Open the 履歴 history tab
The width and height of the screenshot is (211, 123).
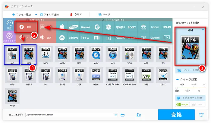(x=9, y=24)
